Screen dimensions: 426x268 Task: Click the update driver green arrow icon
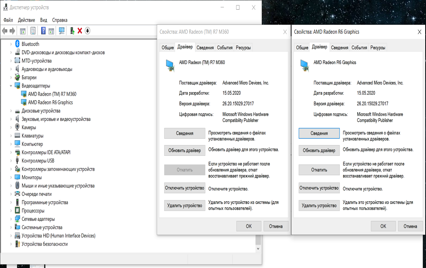(x=72, y=31)
